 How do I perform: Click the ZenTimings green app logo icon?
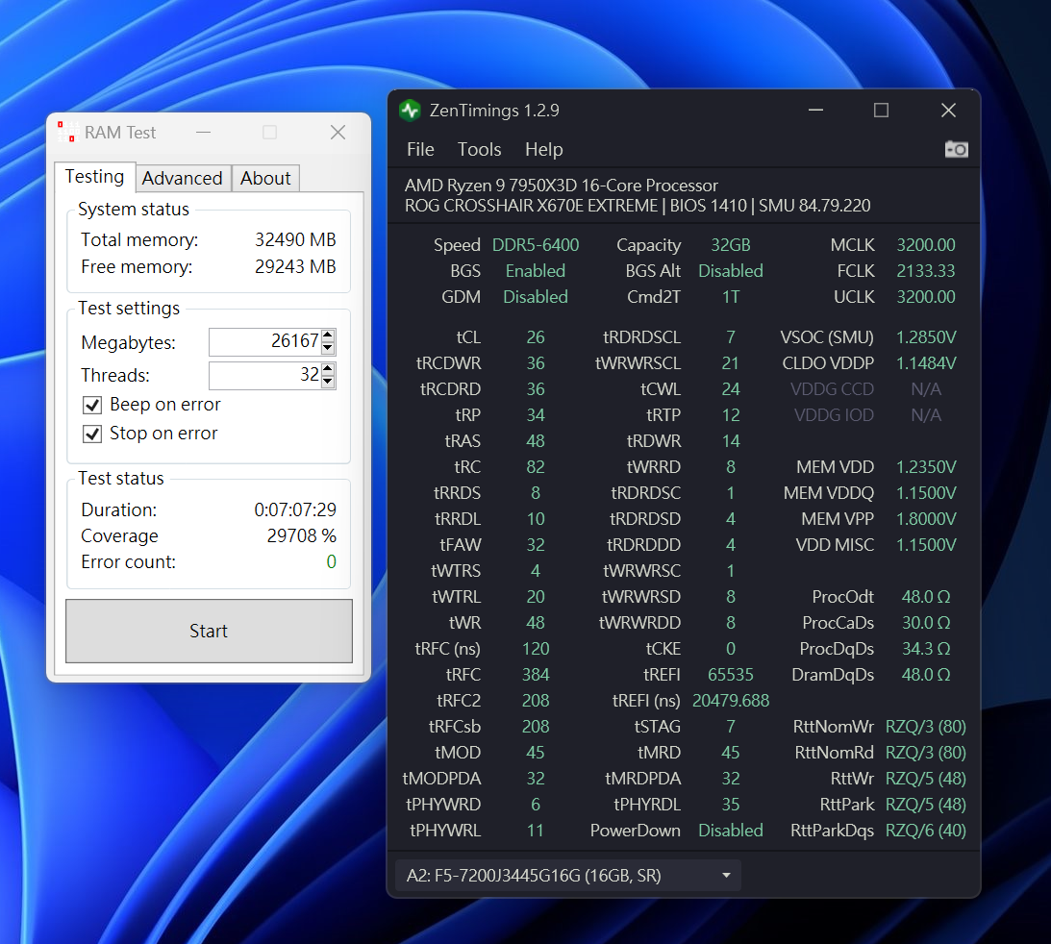tap(410, 111)
